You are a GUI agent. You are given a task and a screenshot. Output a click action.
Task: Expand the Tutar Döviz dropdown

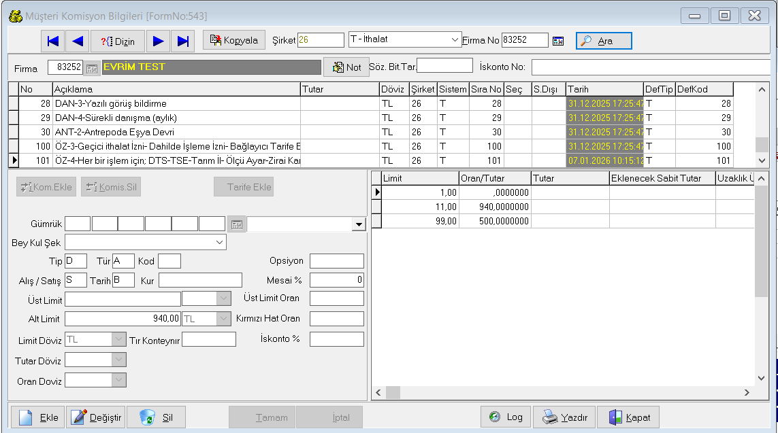[119, 360]
